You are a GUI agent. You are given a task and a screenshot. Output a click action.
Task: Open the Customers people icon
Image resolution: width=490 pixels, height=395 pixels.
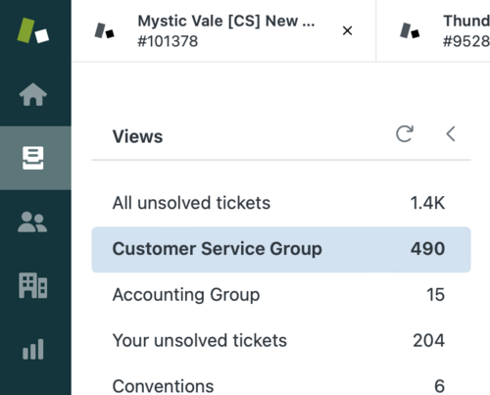point(32,222)
